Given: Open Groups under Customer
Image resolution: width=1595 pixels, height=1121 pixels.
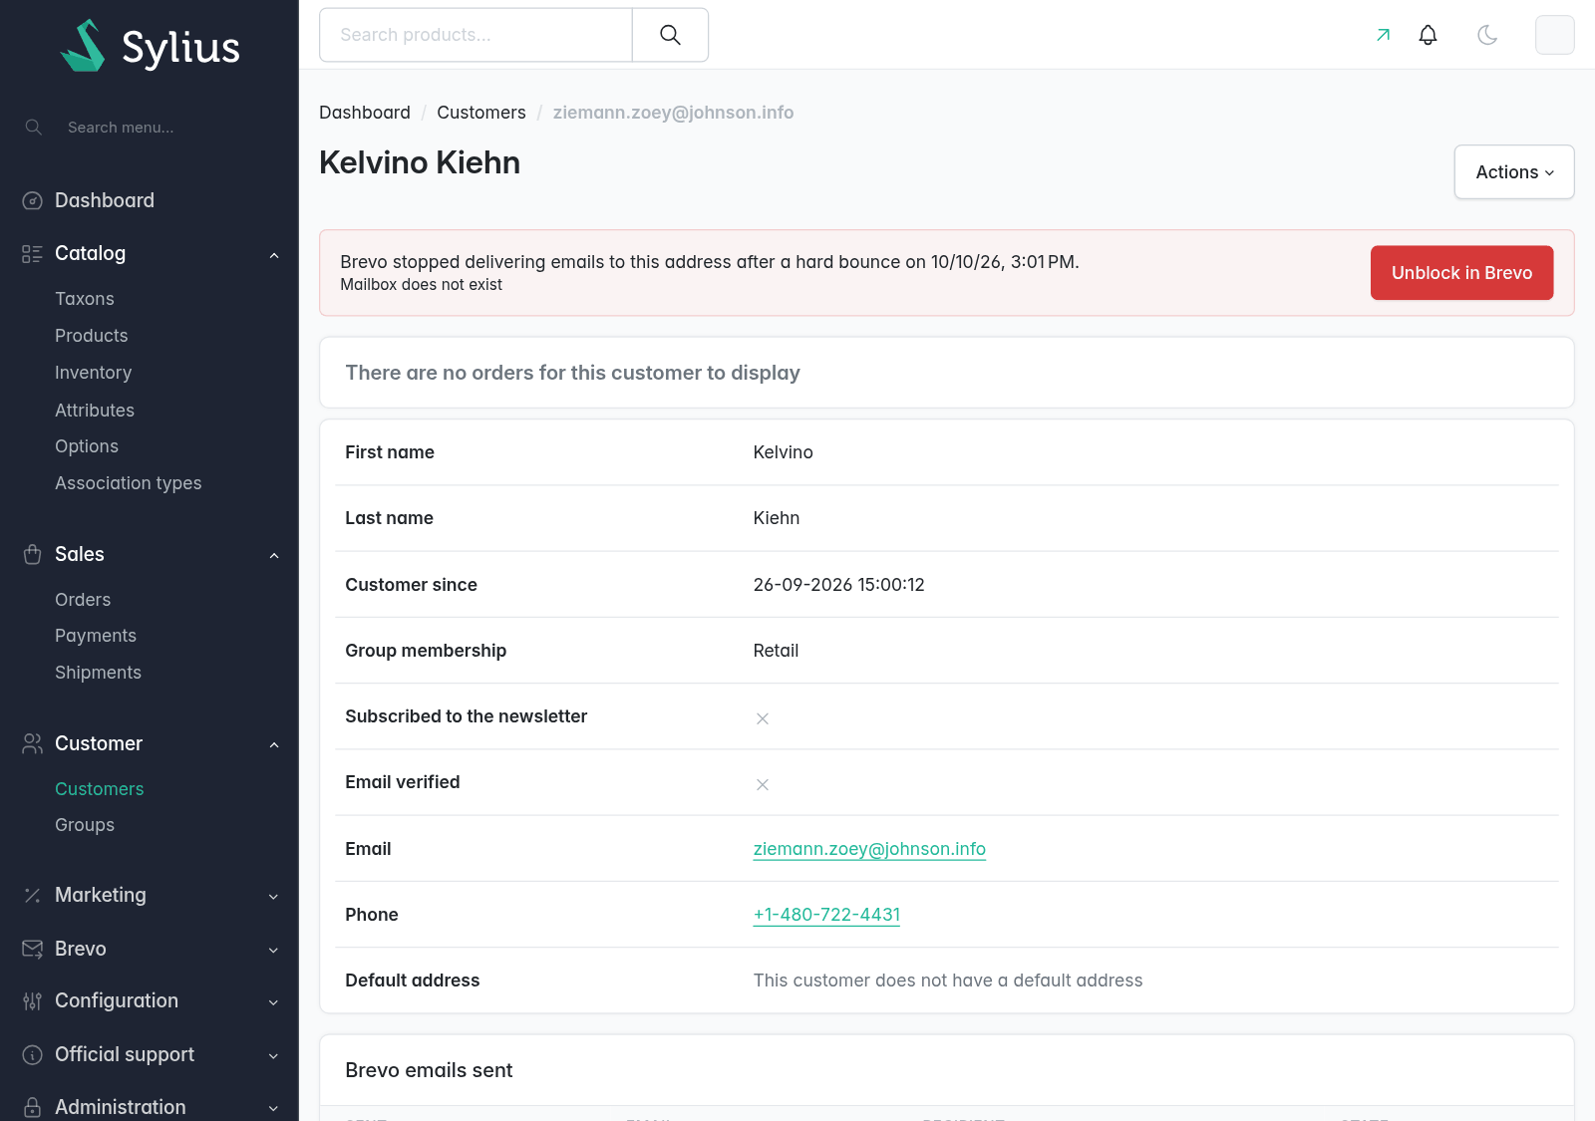Looking at the screenshot, I should tap(85, 825).
